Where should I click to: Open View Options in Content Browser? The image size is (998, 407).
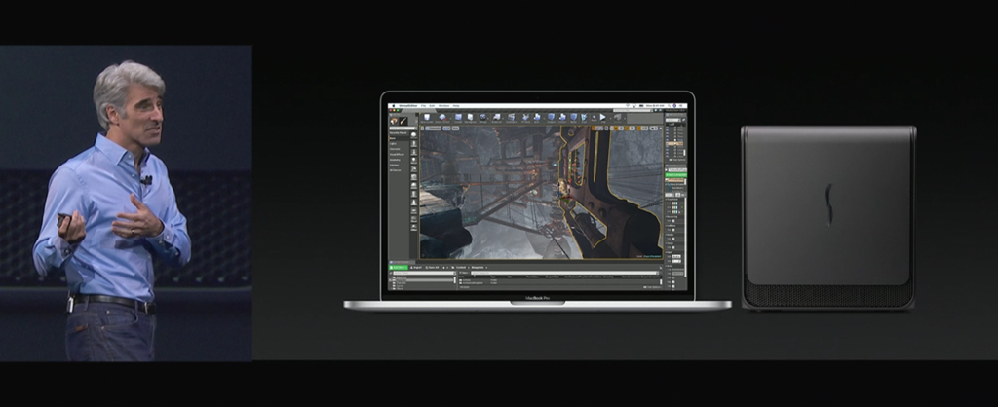tap(652, 287)
